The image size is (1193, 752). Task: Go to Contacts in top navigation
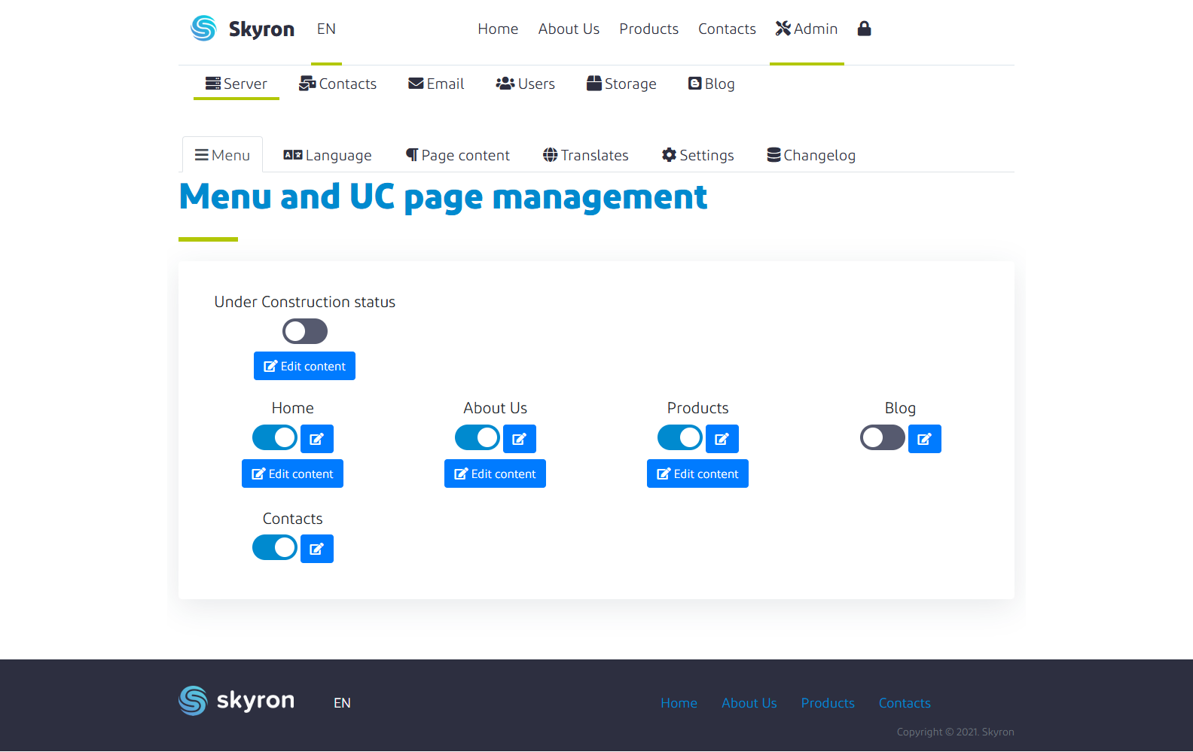tap(727, 29)
